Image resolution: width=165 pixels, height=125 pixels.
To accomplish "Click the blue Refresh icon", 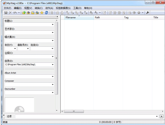I will coord(46,13).
